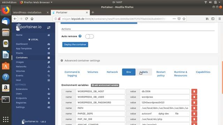The height and width of the screenshot is (125, 223).
Task: Click add environment variable button
Action: 105,85
